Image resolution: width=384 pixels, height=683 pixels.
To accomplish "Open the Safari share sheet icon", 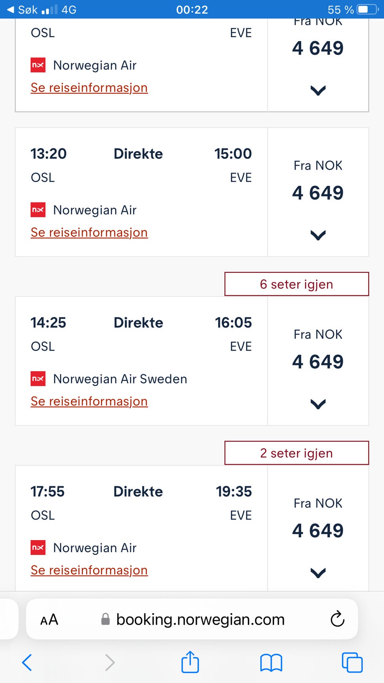I will [190, 661].
